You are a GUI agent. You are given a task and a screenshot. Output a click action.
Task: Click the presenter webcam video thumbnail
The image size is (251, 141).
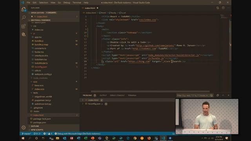pyautogui.click(x=207, y=116)
